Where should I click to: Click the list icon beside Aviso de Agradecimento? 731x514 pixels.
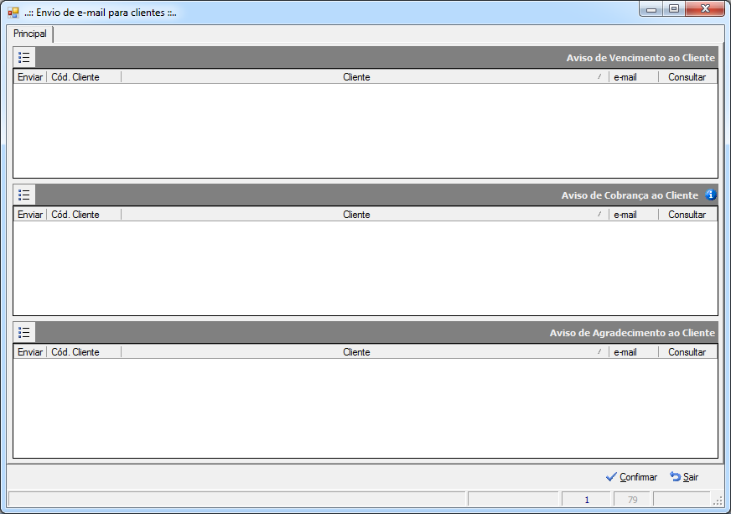24,333
